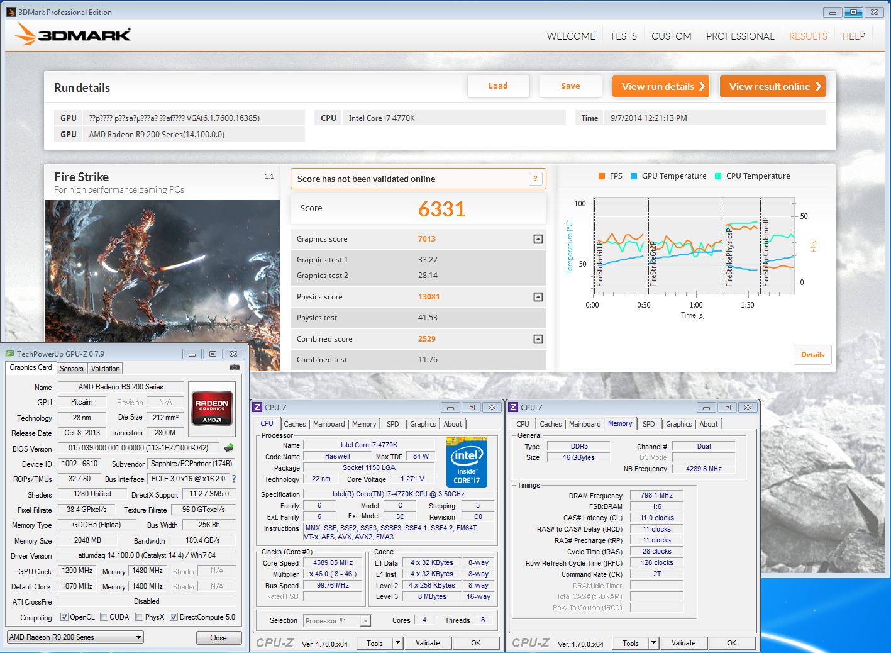Open the WELCOME page in 3DMark
The width and height of the screenshot is (891, 653).
tap(571, 36)
